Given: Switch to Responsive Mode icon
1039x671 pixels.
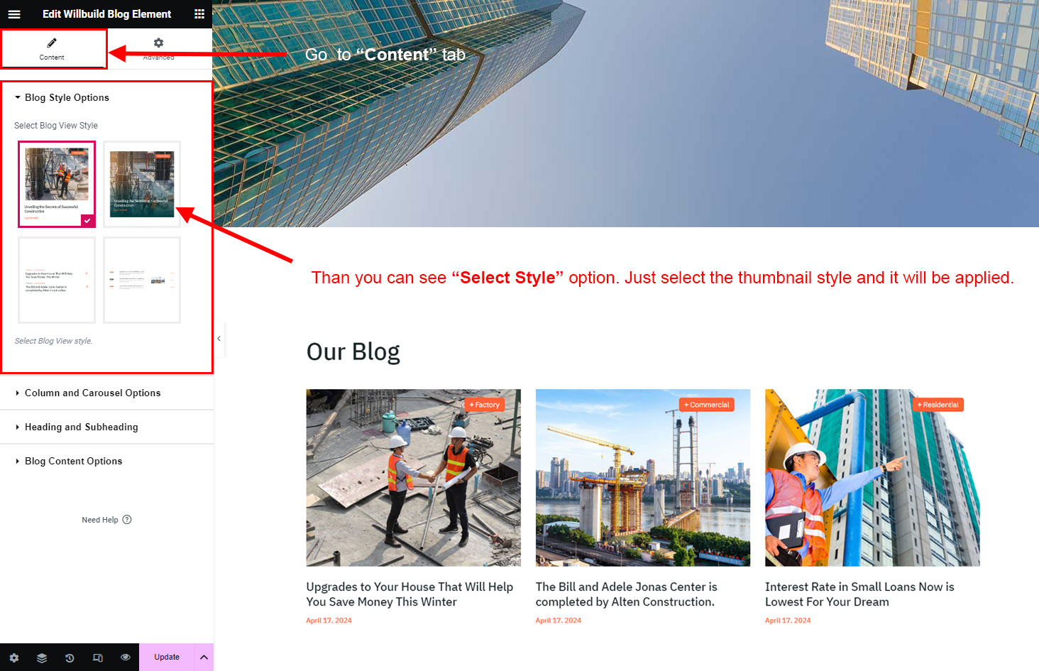Looking at the screenshot, I should coord(98,658).
